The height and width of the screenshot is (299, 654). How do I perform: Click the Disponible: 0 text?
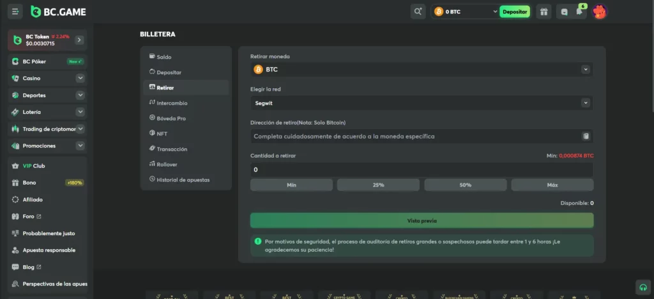[577, 203]
